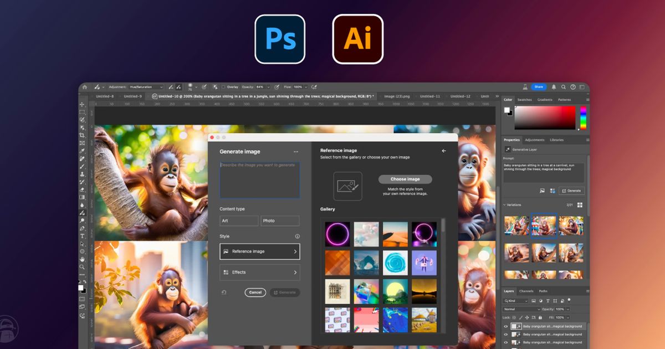Click the back arrow in Reference image panel
Screen dimensions: 665x349
tap(444, 151)
